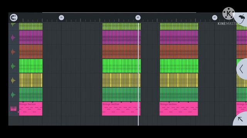Select second dark green clip ending at bar 65
This screenshot has height=138, width=247.
pyautogui.click(x=122, y=94)
